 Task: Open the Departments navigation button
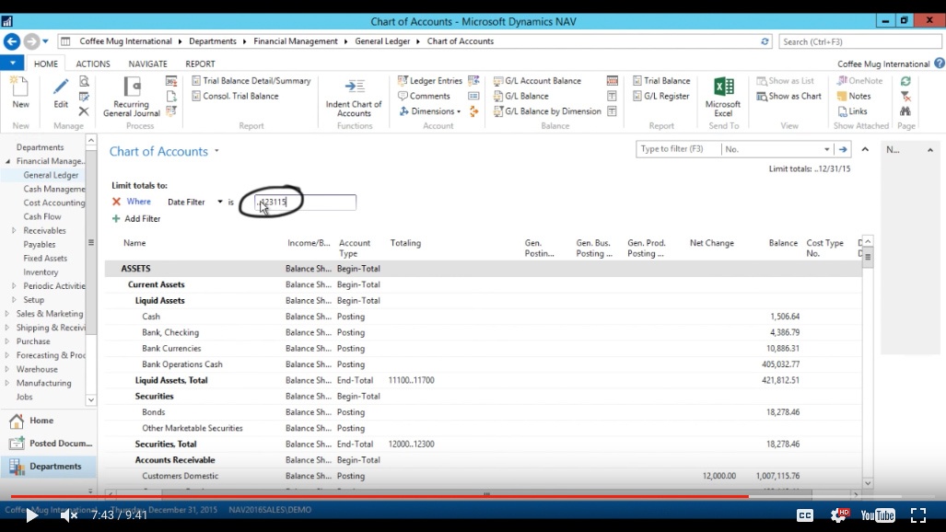point(48,467)
